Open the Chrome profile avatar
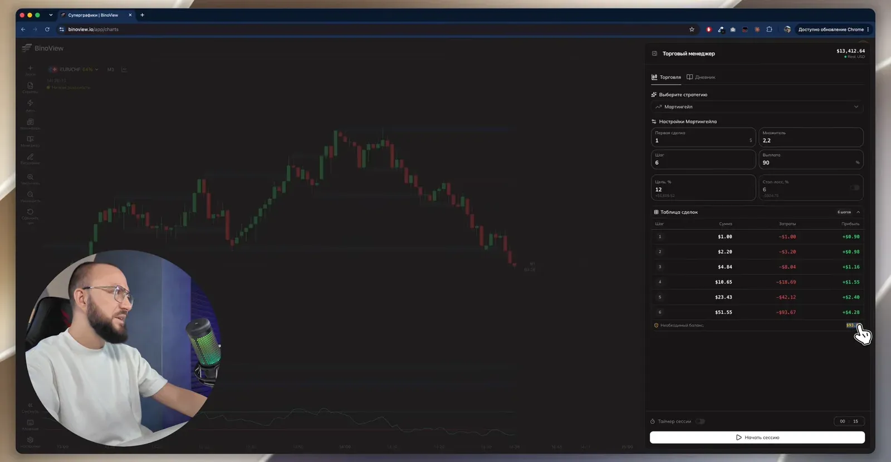 tap(787, 30)
